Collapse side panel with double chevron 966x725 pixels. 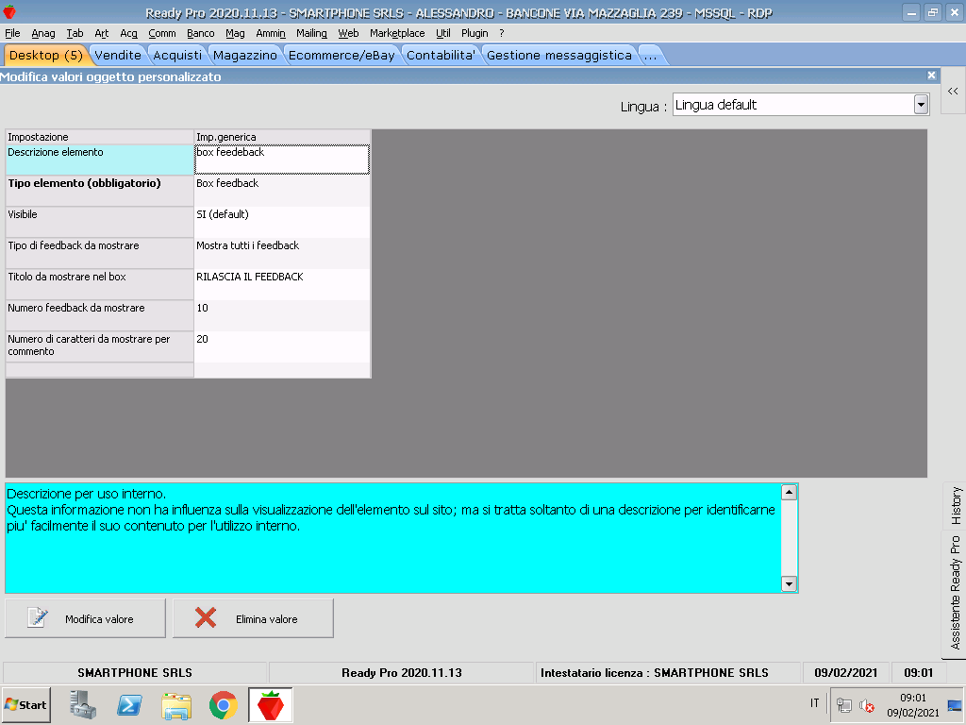pyautogui.click(x=953, y=92)
